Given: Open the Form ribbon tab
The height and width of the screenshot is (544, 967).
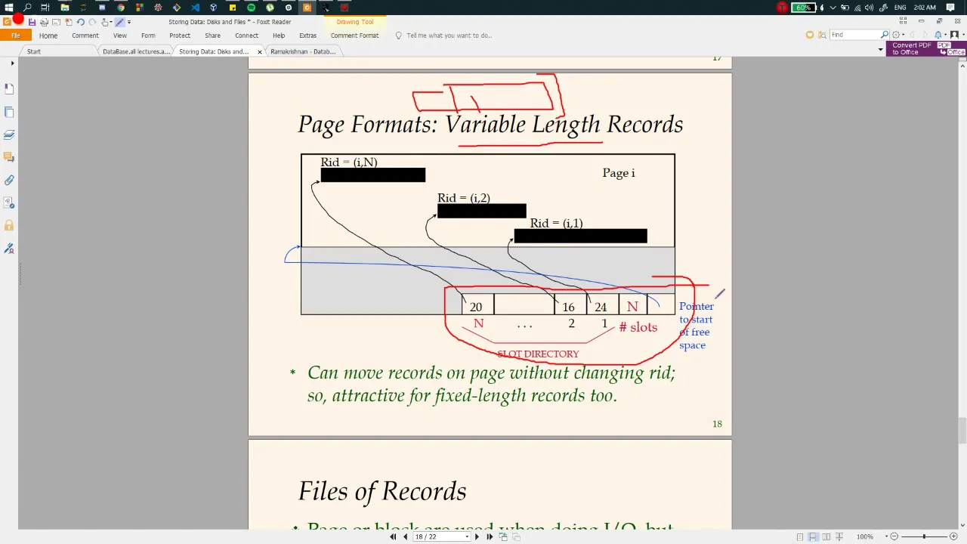Looking at the screenshot, I should click(148, 36).
